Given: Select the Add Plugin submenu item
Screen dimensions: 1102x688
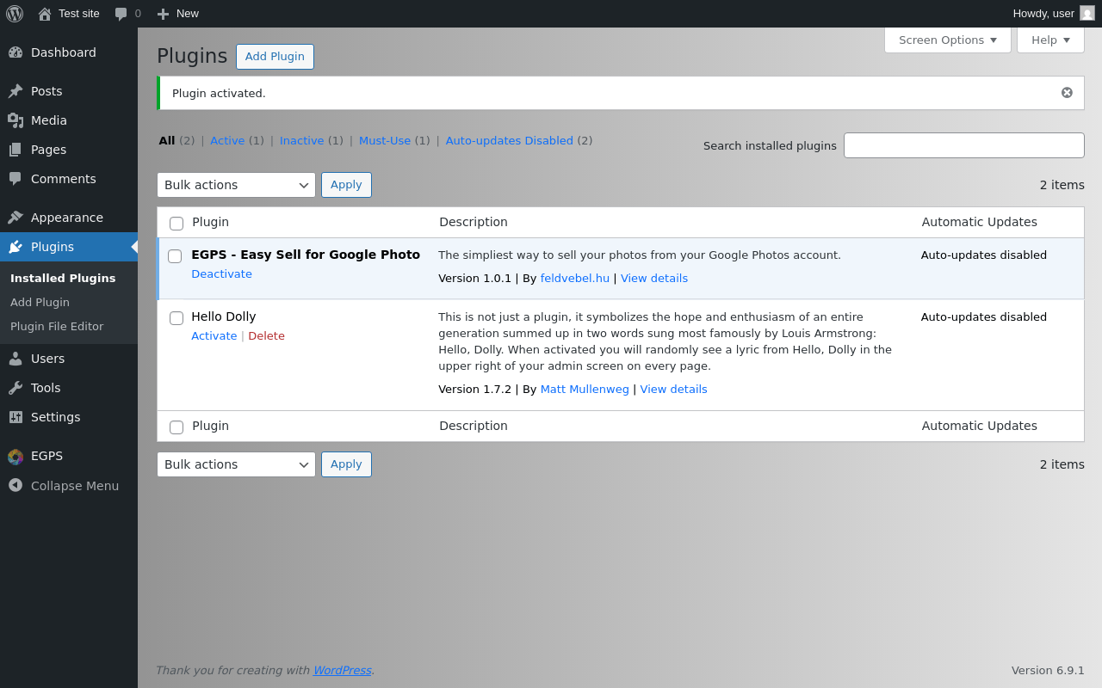Looking at the screenshot, I should [x=40, y=302].
